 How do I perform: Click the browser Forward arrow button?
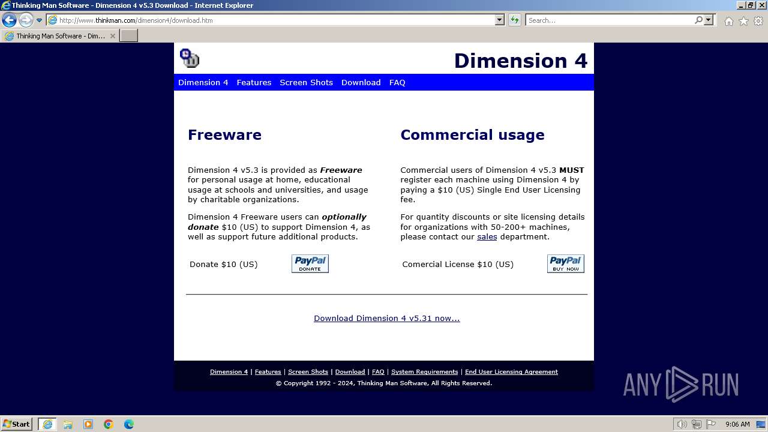pyautogui.click(x=26, y=20)
